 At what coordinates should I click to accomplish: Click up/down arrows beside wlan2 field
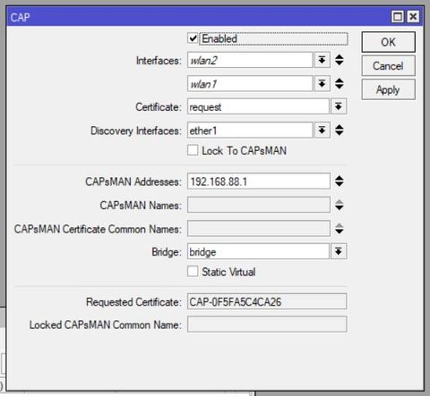pyautogui.click(x=340, y=60)
